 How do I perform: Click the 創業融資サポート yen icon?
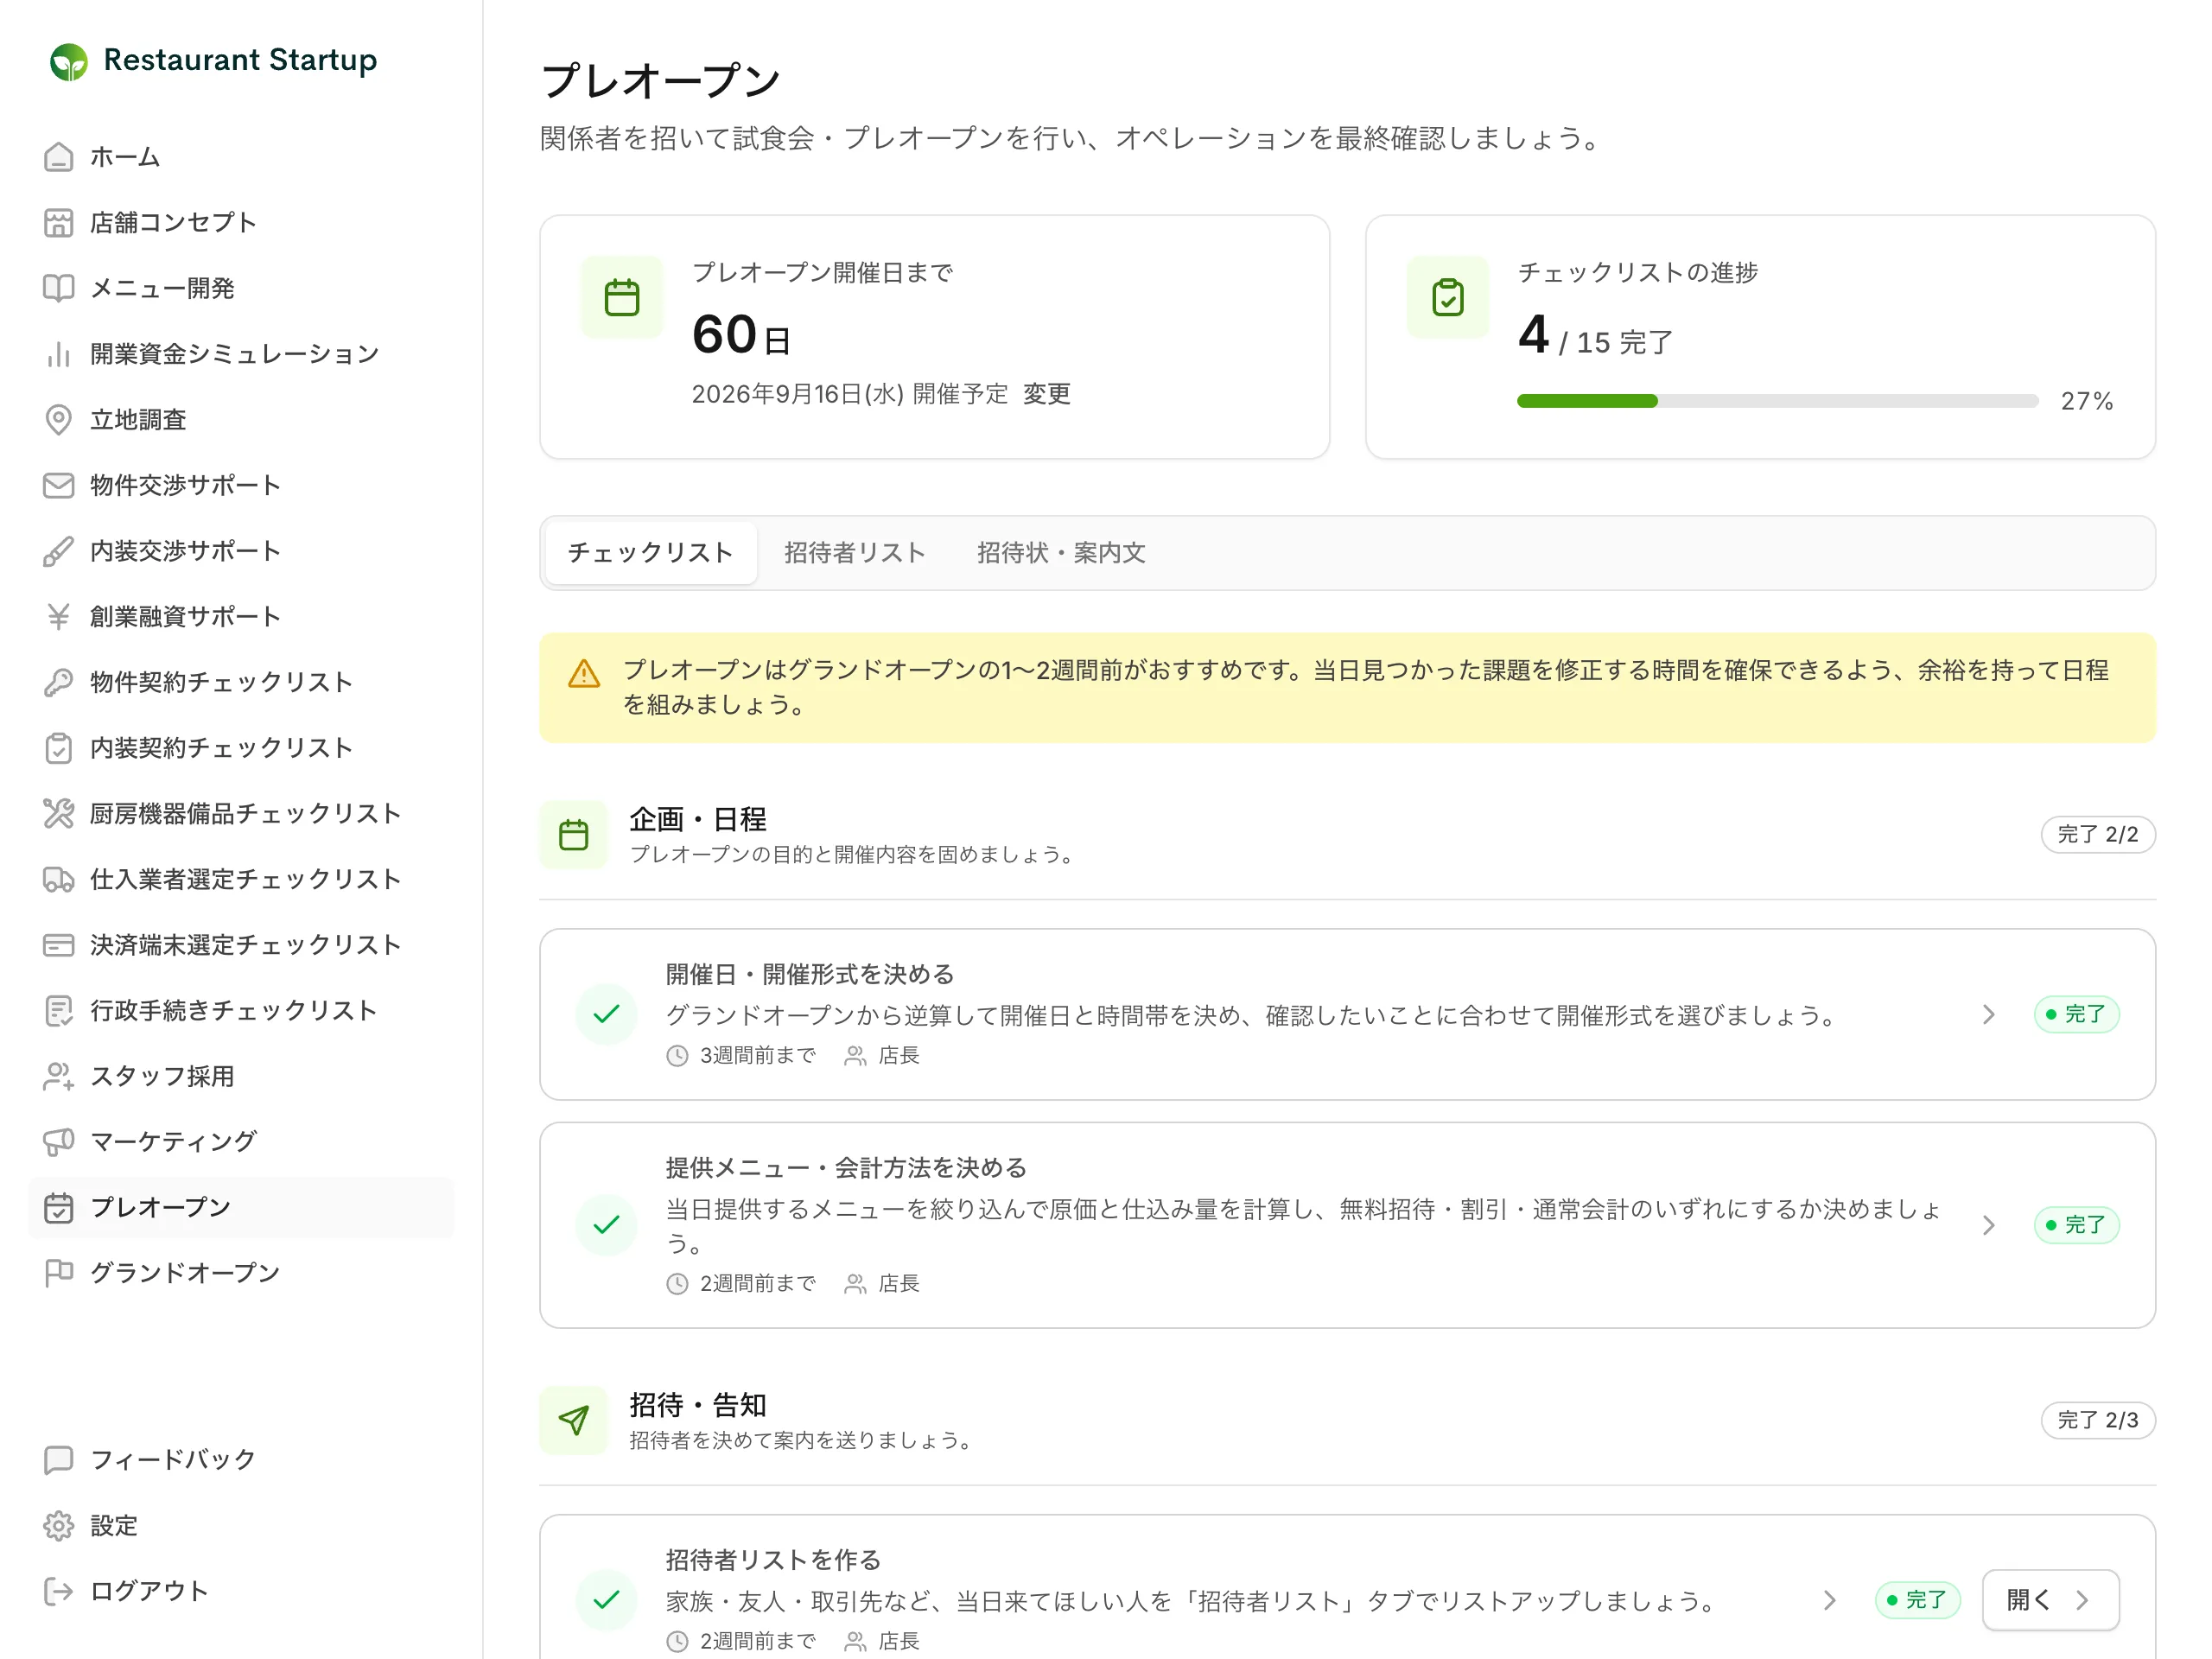[x=59, y=617]
